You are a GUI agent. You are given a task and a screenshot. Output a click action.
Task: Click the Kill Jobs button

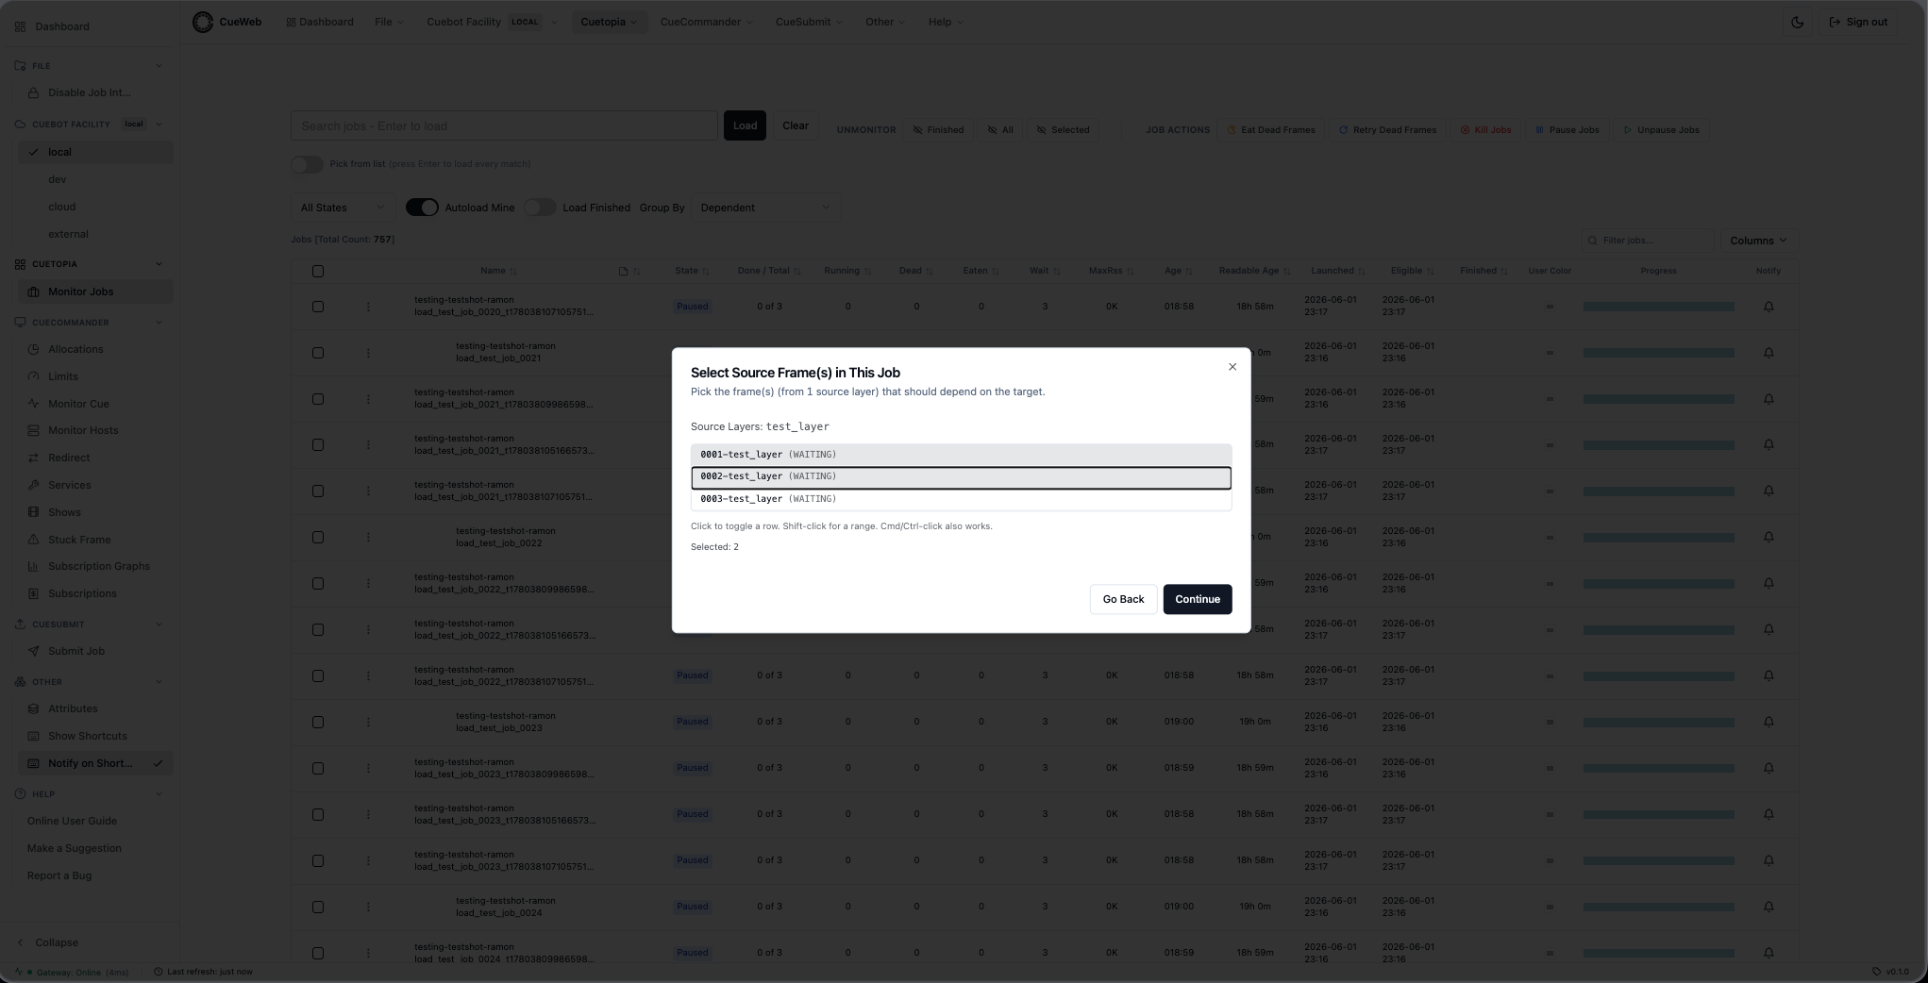1485,130
